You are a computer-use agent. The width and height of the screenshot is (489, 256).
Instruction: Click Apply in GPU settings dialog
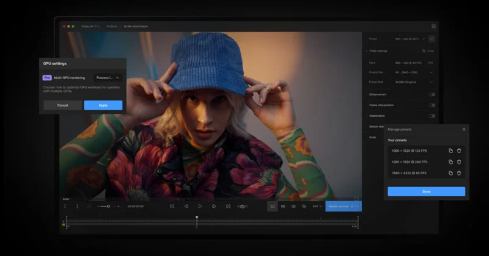(103, 105)
